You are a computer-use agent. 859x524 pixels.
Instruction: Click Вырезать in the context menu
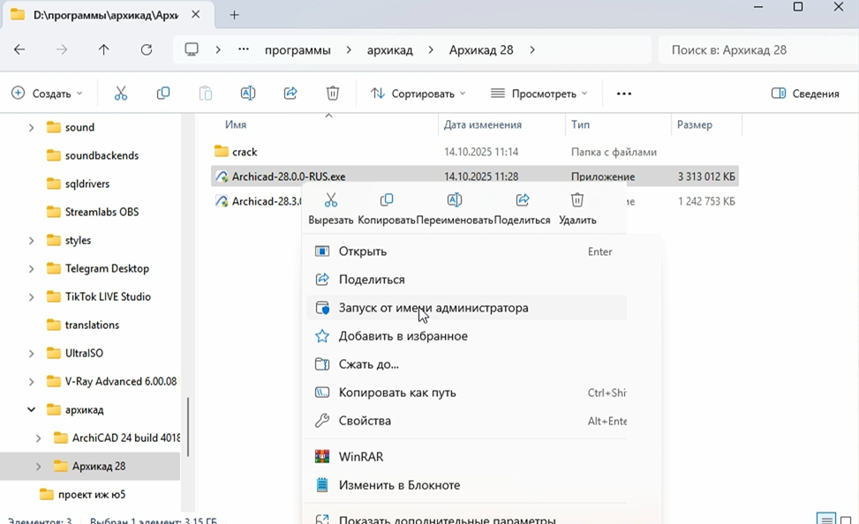click(331, 208)
